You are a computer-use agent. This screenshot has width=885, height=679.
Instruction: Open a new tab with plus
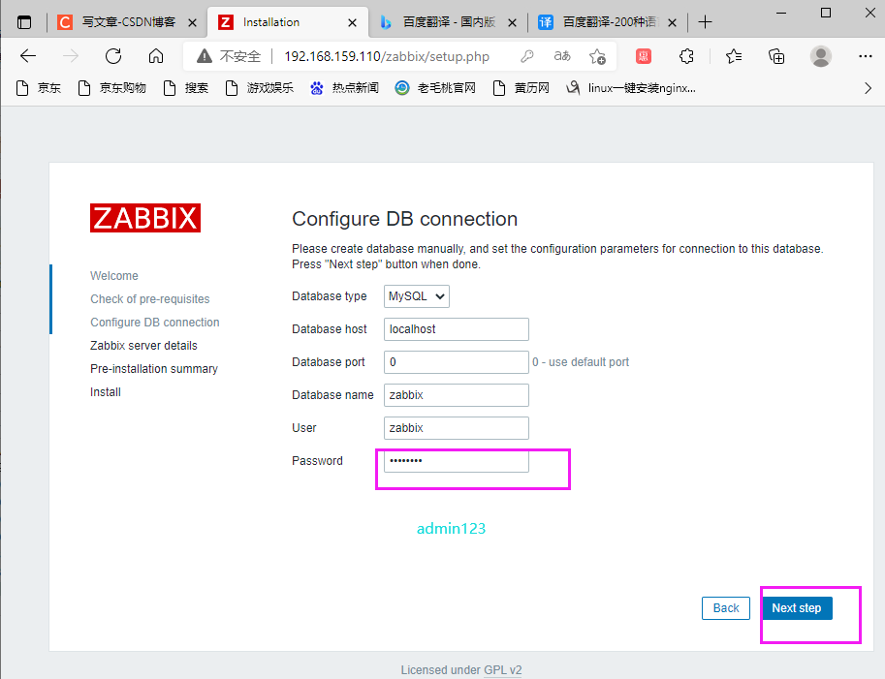click(x=705, y=22)
